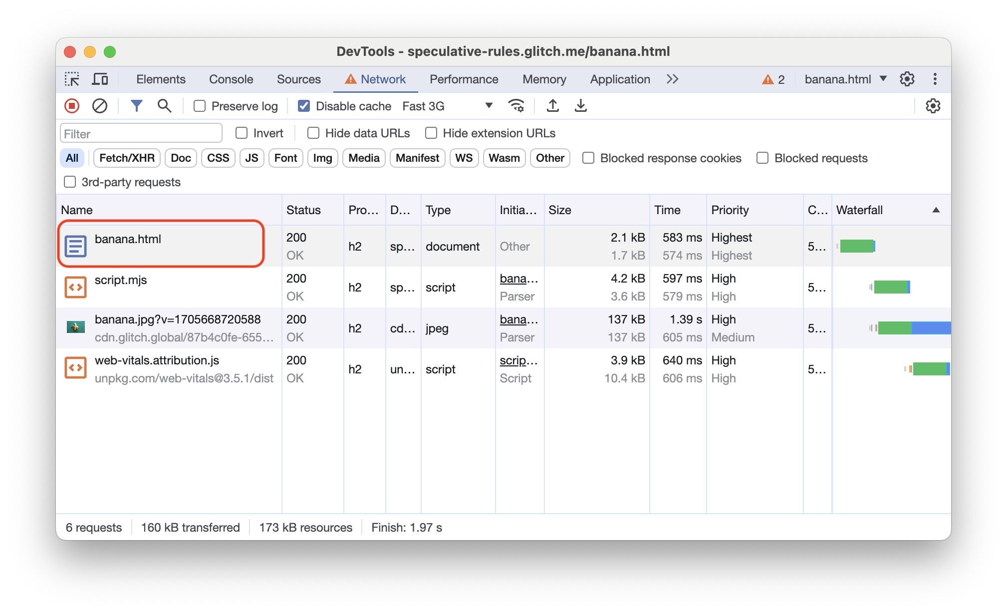1007x614 pixels.
Task: Select the JS request type filter button
Action: 251,158
